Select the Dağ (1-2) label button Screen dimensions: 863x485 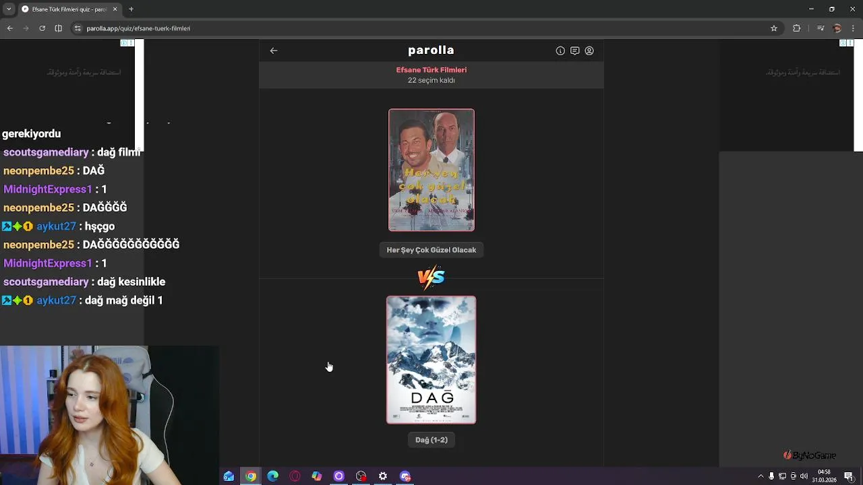[431, 440]
